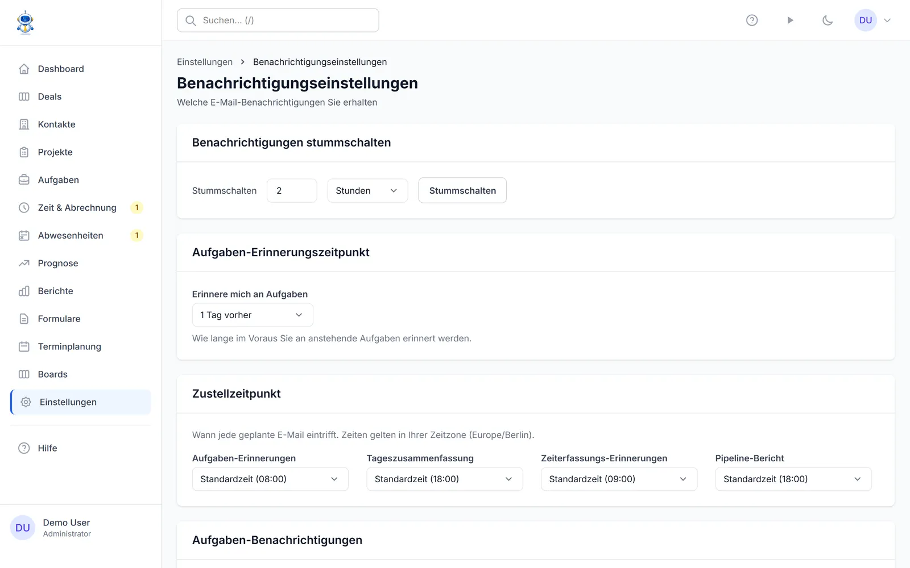
Task: Click the Abwesenheiten badge 1
Action: click(136, 236)
